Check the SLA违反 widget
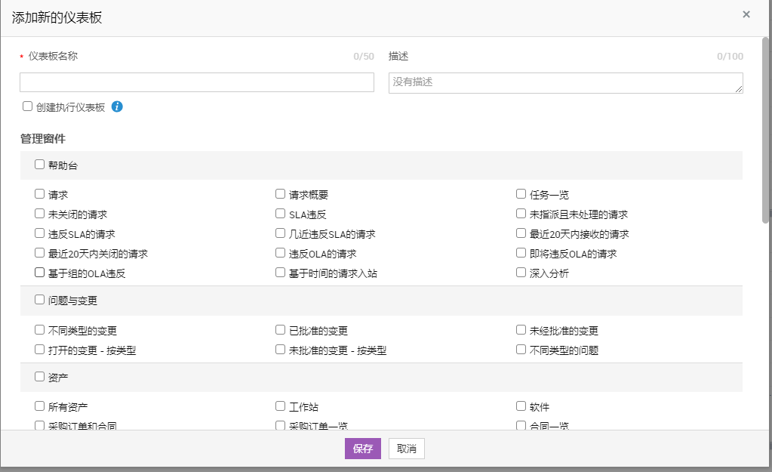This screenshot has width=772, height=472. (x=281, y=214)
